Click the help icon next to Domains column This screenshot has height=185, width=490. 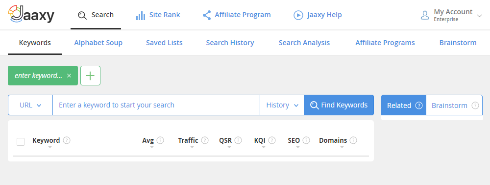(353, 140)
